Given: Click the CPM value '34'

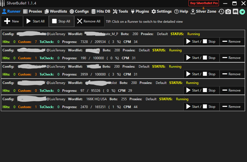Looking at the screenshot, I should tap(136, 42).
